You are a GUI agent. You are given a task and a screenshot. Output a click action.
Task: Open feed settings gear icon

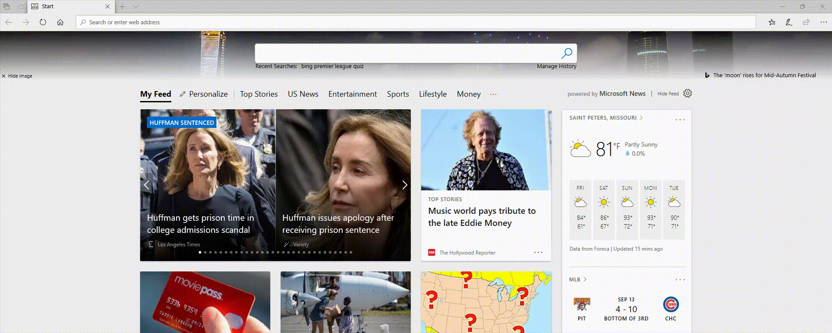coord(688,94)
